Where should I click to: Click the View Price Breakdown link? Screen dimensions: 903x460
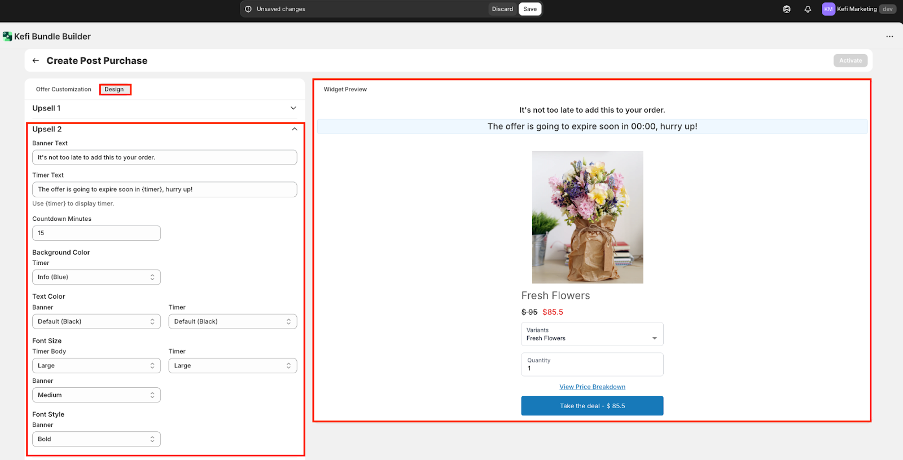pos(592,387)
